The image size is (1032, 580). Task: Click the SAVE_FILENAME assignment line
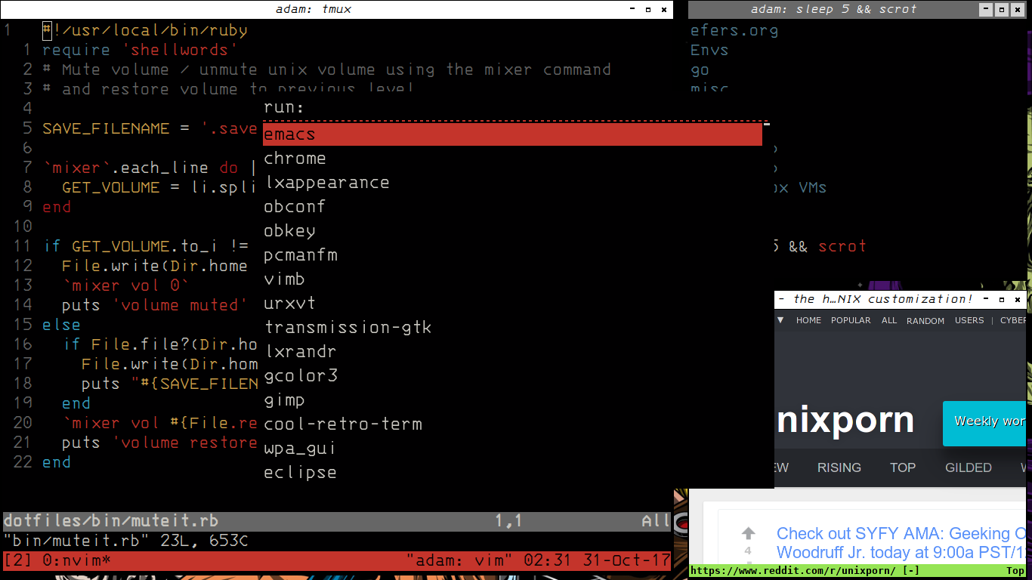pyautogui.click(x=150, y=128)
